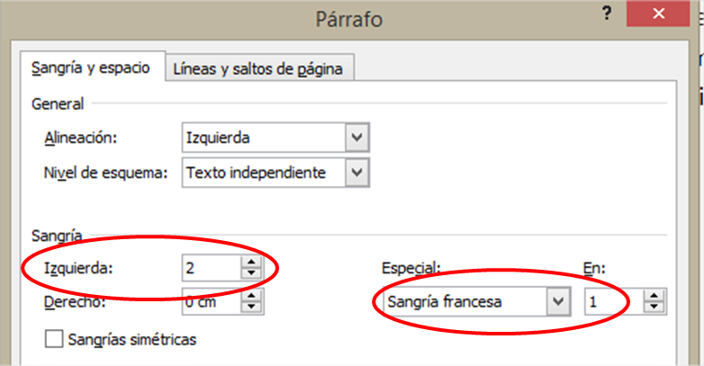
Task: Click the En spinner down arrow
Action: point(654,308)
